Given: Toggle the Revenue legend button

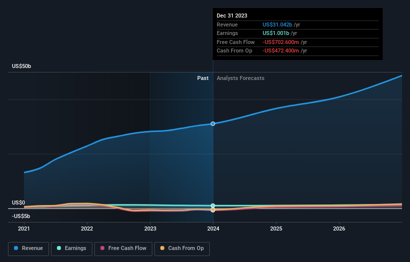Looking at the screenshot, I should tap(28, 248).
